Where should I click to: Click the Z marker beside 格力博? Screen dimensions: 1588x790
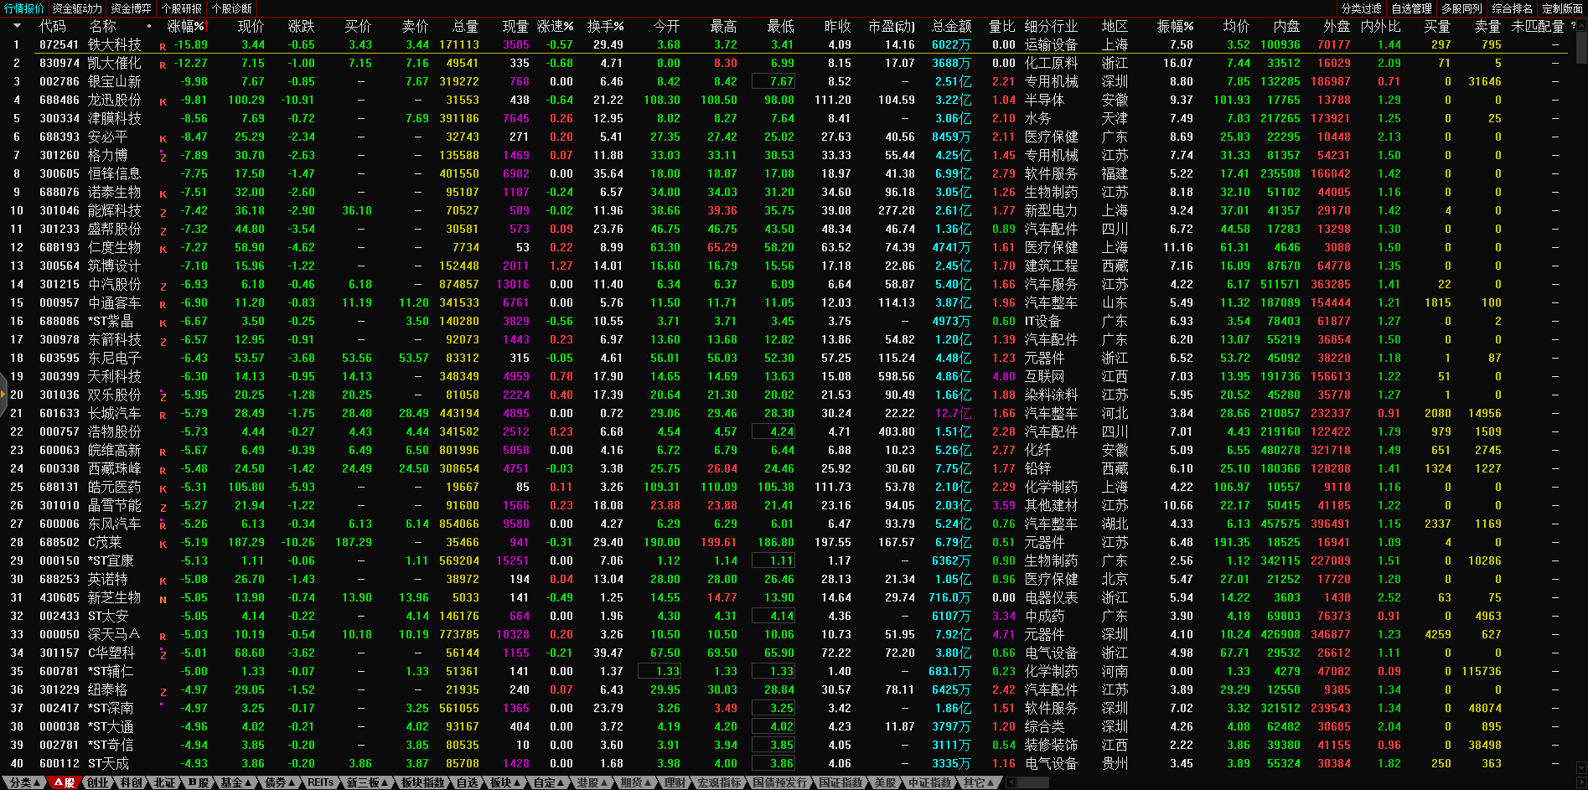(163, 157)
